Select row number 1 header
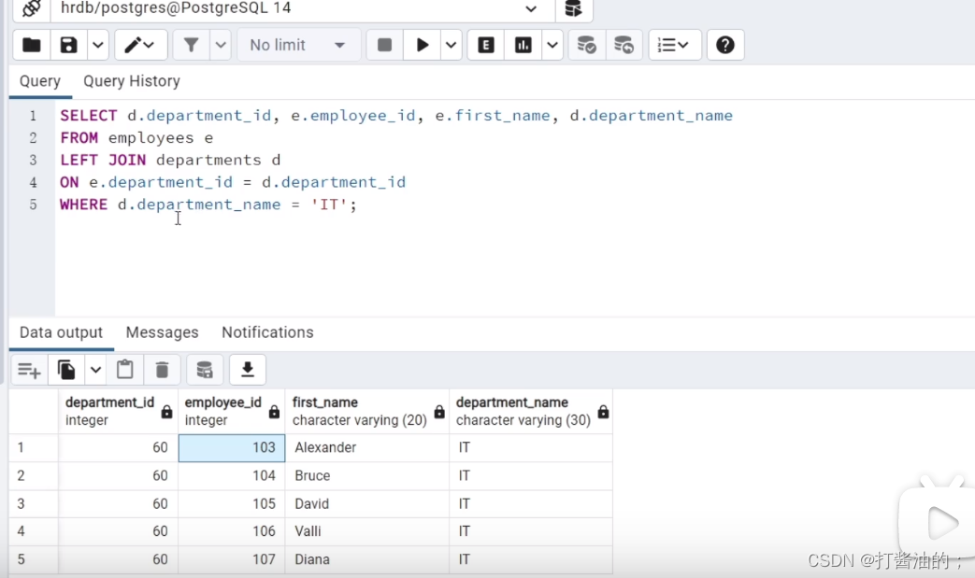Viewport: 975px width, 578px height. pos(34,447)
